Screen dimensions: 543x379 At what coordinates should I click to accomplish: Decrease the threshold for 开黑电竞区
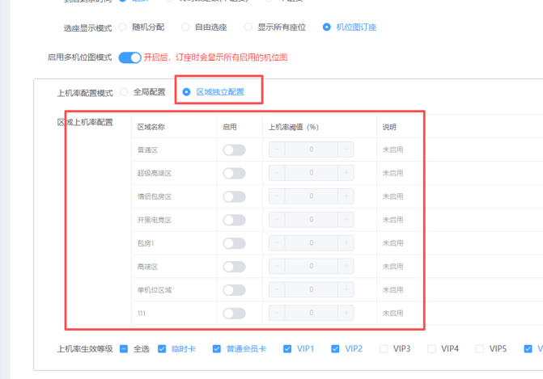tap(277, 219)
